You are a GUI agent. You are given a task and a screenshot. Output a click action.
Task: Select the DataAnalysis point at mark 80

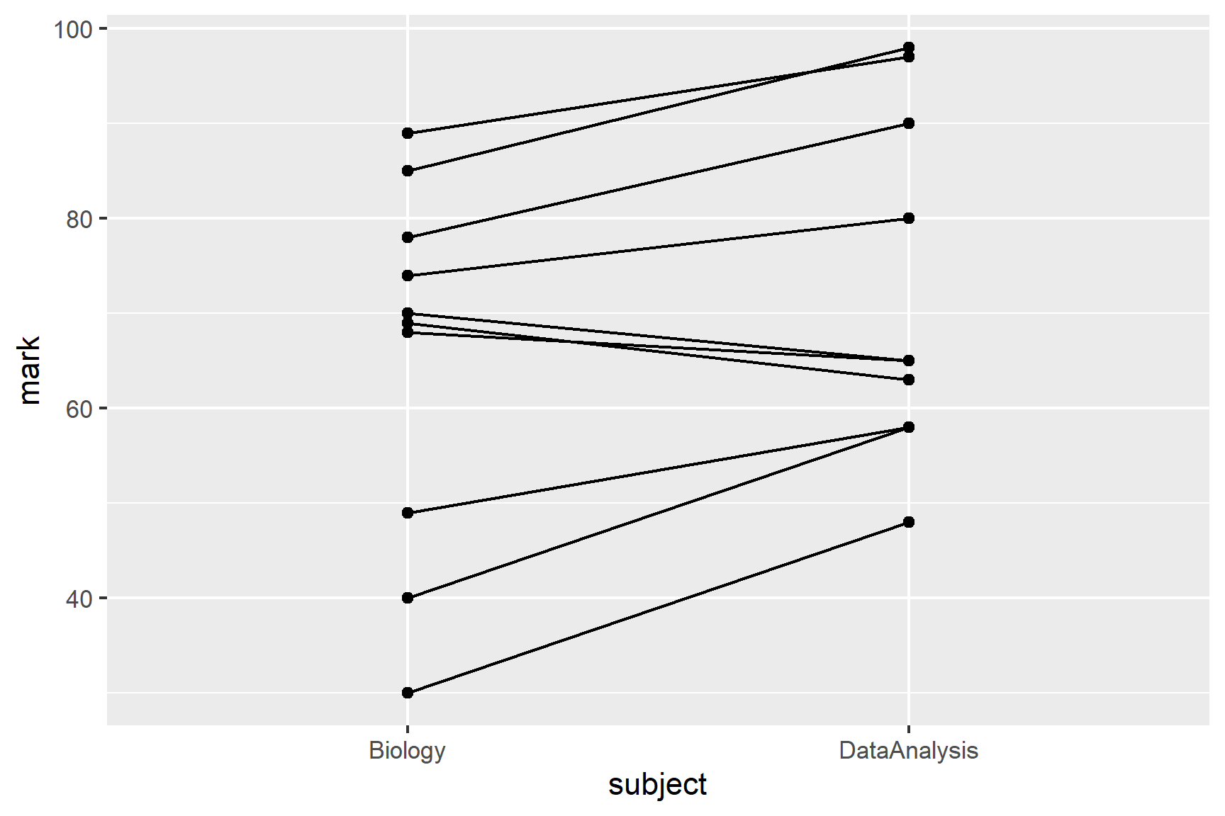[909, 218]
